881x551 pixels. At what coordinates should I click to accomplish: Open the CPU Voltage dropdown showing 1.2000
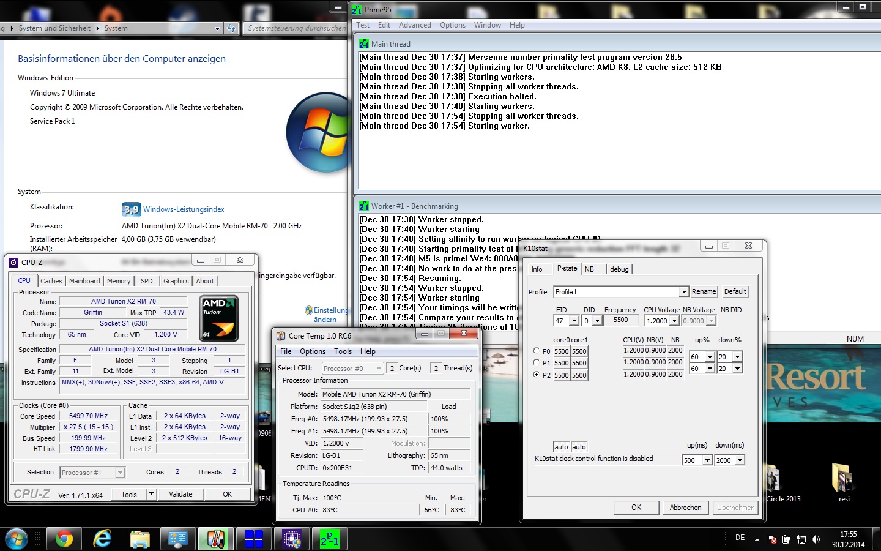click(x=674, y=321)
